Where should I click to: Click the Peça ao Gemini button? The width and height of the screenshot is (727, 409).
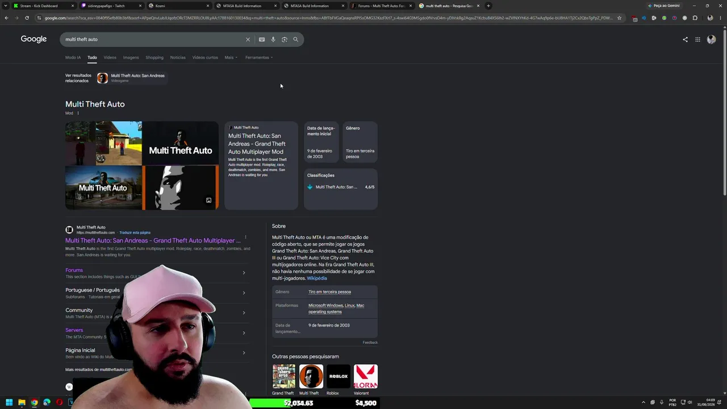click(x=664, y=6)
